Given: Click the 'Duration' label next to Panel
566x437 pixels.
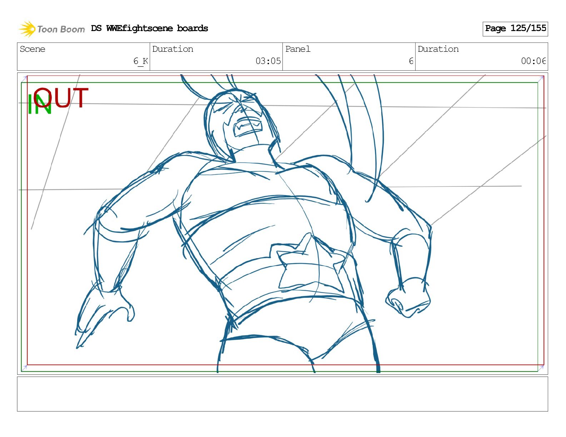Looking at the screenshot, I should [438, 49].
